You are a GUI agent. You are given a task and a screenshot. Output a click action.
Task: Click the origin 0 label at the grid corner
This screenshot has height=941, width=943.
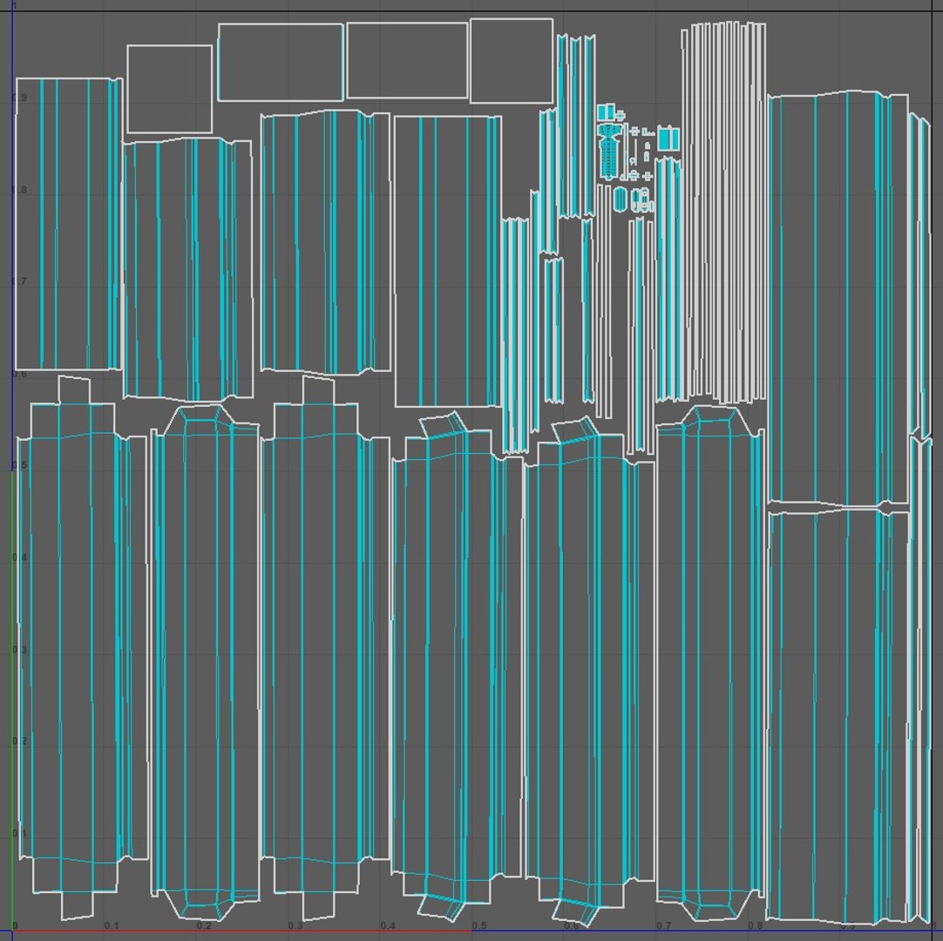point(15,925)
